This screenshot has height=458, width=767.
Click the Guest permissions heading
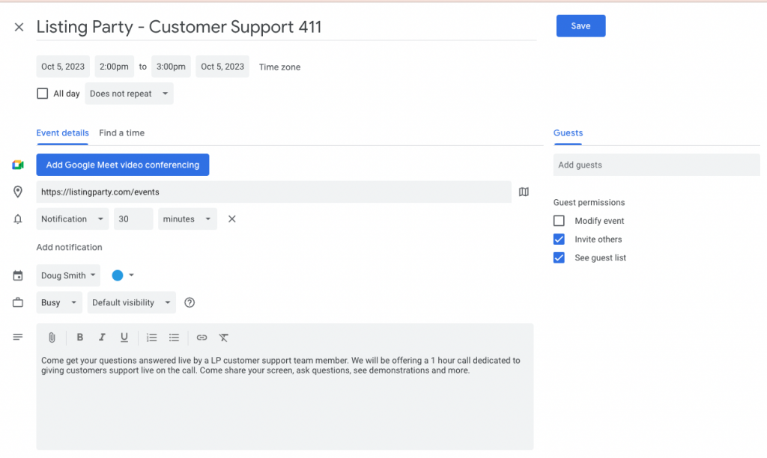coord(589,202)
